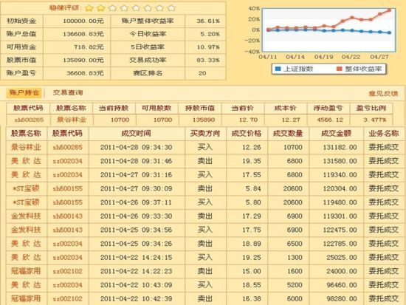The height and width of the screenshot is (305, 406).
Task: Click the second filled rating star
Action: pyautogui.click(x=100, y=8)
